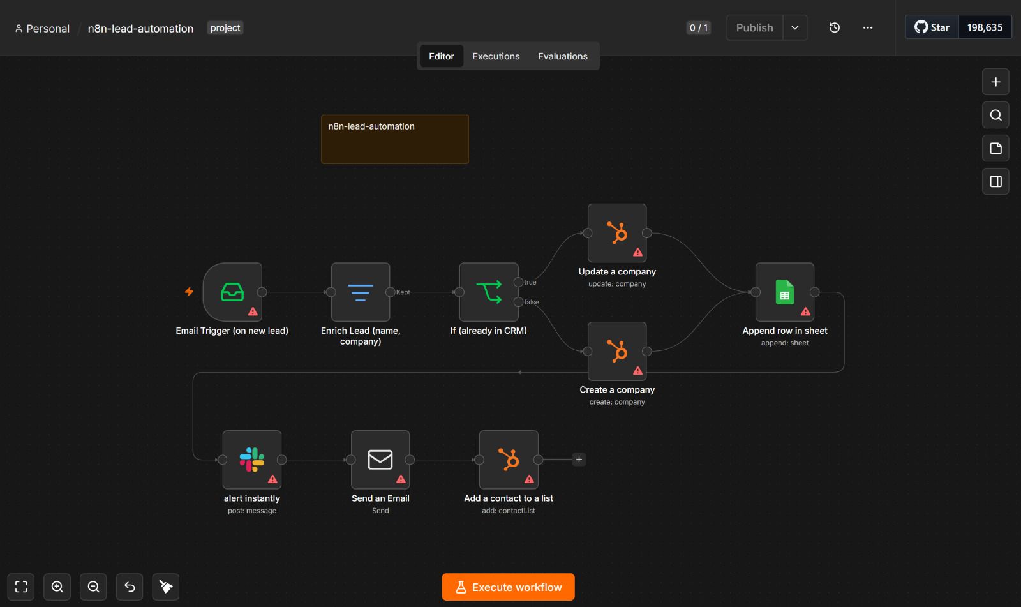Open the Append row in sheet node

(785, 292)
